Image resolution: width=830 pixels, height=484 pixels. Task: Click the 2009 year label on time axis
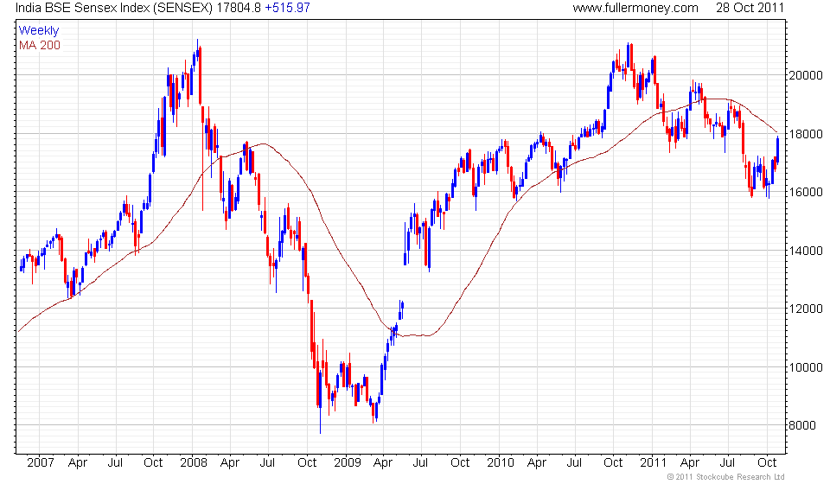click(347, 463)
